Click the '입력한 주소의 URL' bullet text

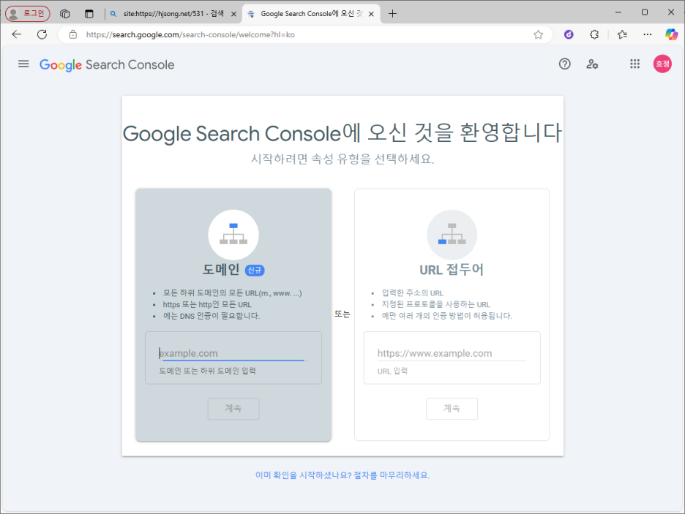pos(413,292)
